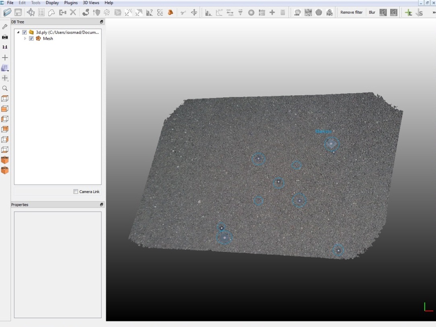Switch to the BACK isometric view cube
The image size is (436, 327).
[5, 170]
